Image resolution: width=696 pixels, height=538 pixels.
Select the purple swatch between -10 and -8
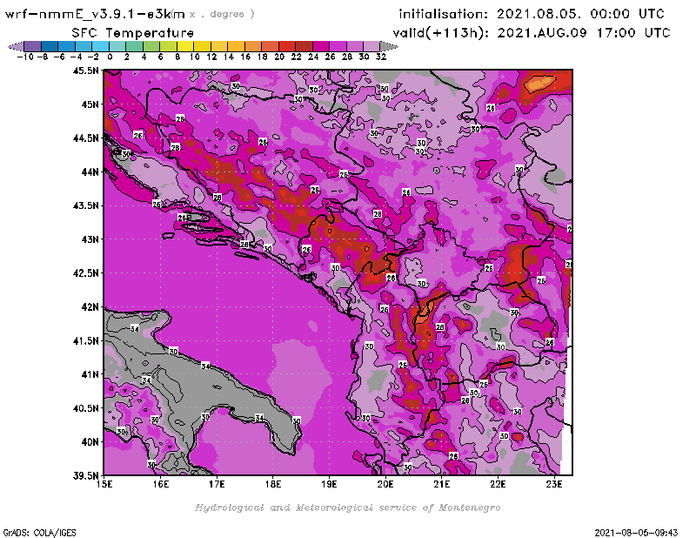[32, 46]
